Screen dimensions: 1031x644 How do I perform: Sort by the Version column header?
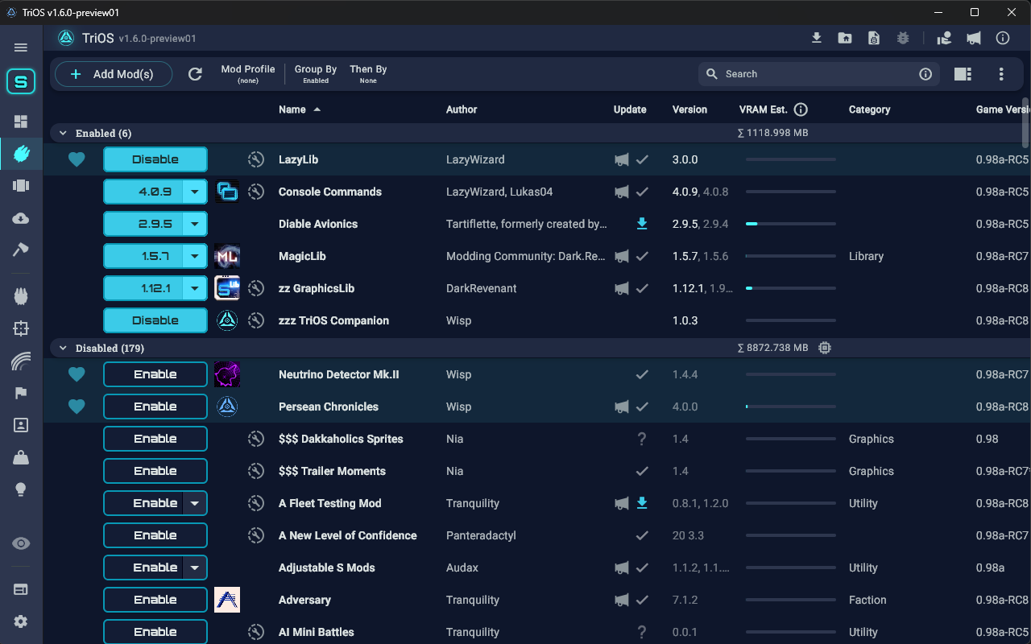click(689, 109)
